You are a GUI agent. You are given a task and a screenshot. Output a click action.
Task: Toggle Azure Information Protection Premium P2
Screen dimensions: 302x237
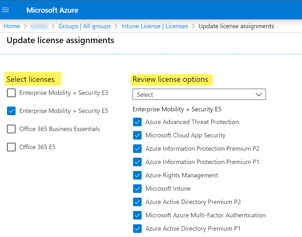tap(137, 149)
